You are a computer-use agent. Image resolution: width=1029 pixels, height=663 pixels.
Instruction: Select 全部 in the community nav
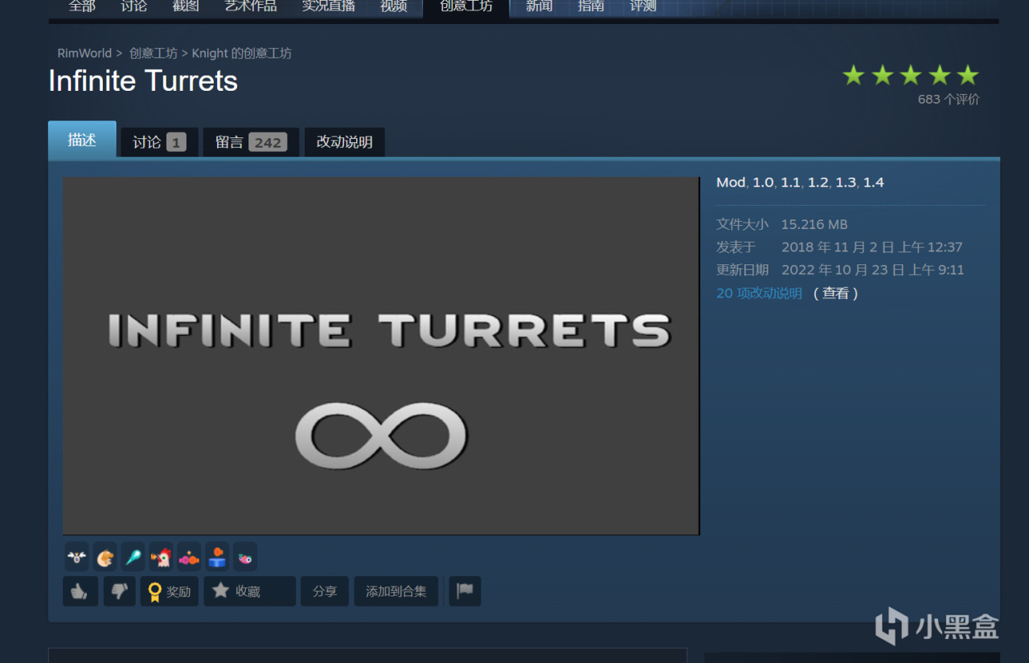pos(82,6)
